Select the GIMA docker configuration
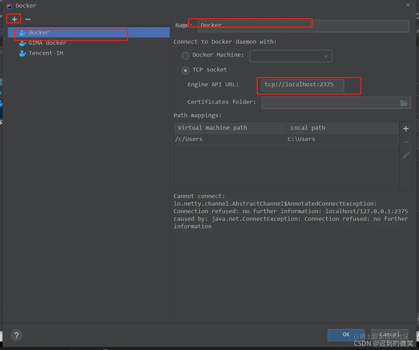The image size is (419, 350). tap(89, 43)
